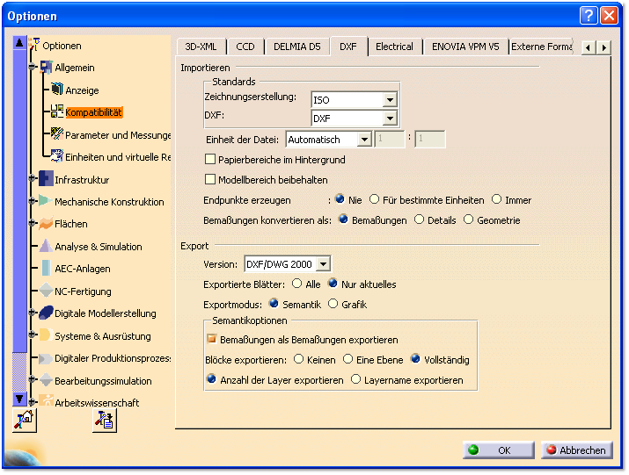The width and height of the screenshot is (629, 475).
Task: Enable Papierbereiche im Hintergrund checkbox
Action: pyautogui.click(x=210, y=160)
